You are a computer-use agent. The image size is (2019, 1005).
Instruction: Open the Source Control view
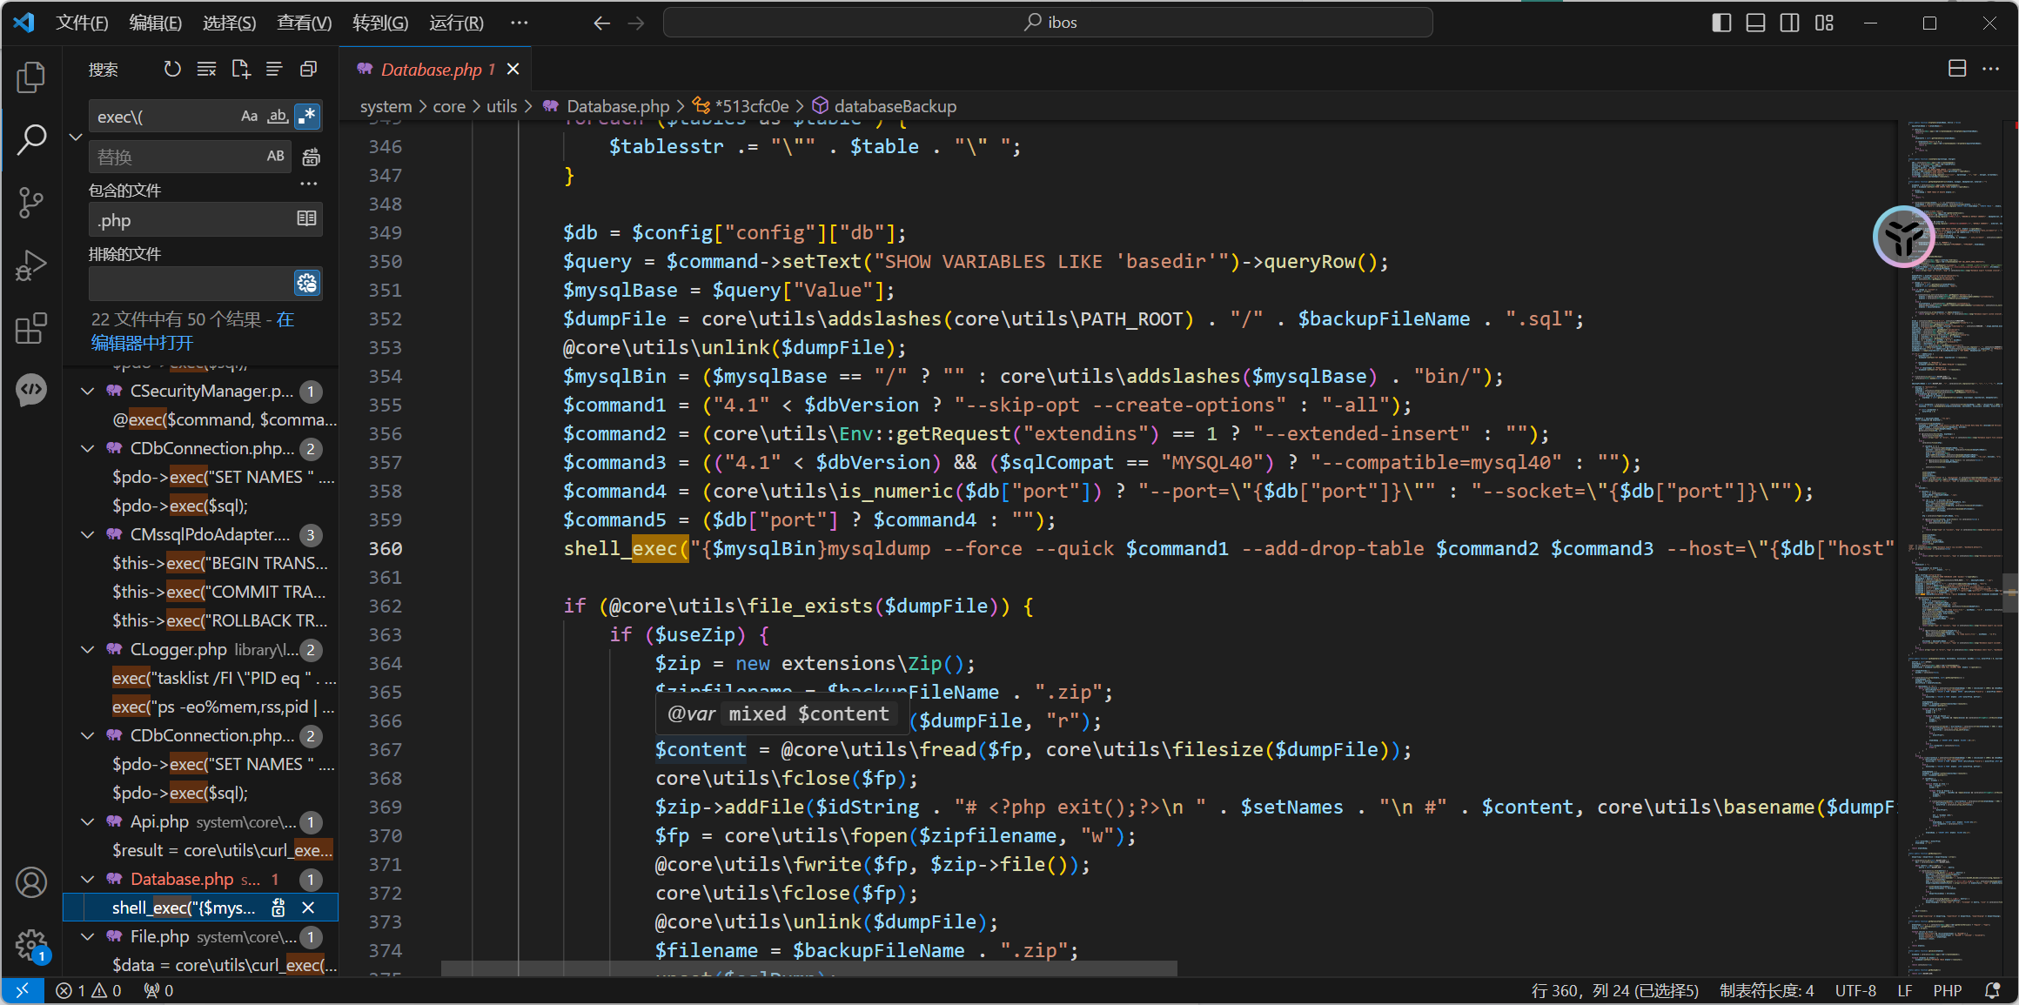click(31, 202)
